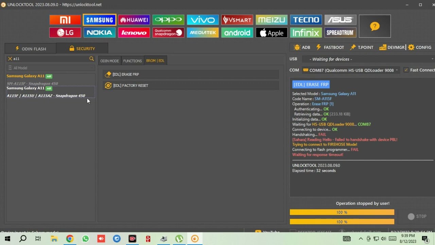435x245 pixels.
Task: Show hidden system tray icons
Action: click(x=361, y=239)
